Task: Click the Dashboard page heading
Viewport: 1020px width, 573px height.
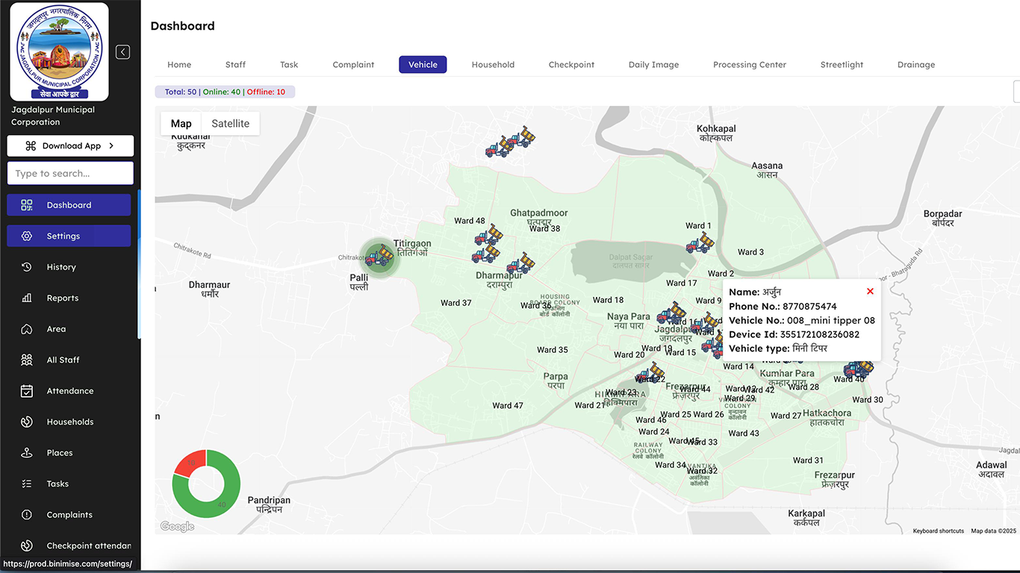Action: point(182,26)
